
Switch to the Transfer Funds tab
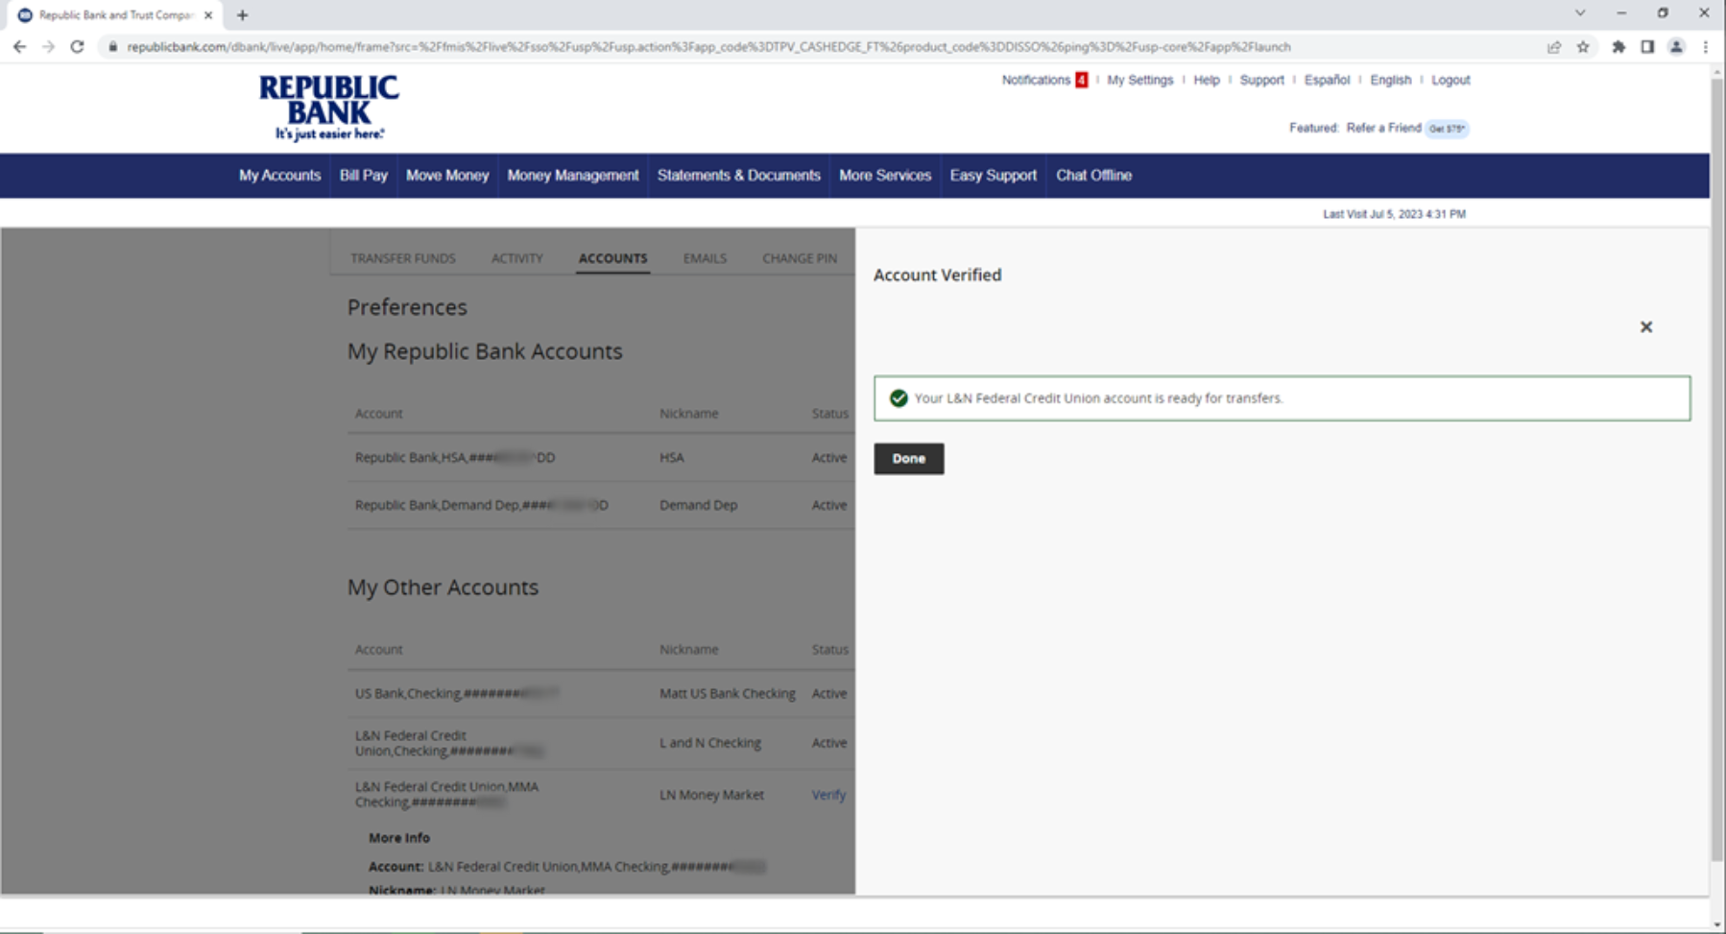pos(403,258)
